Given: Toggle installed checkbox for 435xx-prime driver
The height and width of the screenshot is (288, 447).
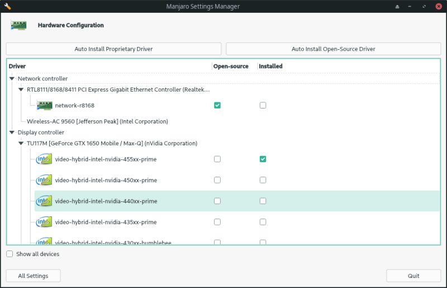Looking at the screenshot, I should (x=263, y=222).
